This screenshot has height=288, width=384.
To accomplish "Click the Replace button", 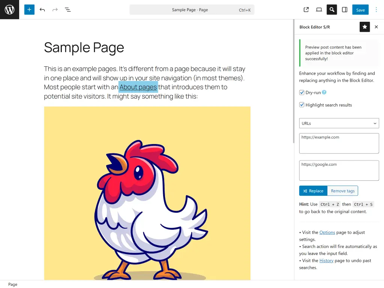I will coord(313,190).
